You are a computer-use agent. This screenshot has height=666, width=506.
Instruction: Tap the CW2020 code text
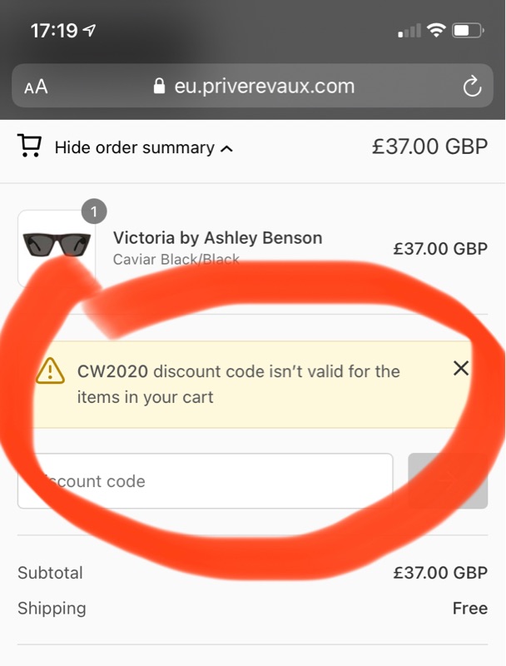(x=112, y=371)
